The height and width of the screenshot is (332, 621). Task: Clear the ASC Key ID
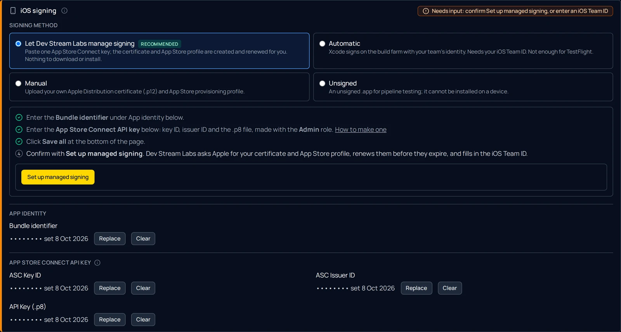coord(143,288)
